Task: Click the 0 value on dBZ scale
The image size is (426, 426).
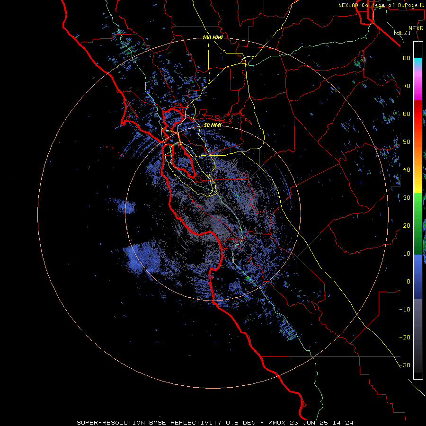Action: [x=408, y=282]
